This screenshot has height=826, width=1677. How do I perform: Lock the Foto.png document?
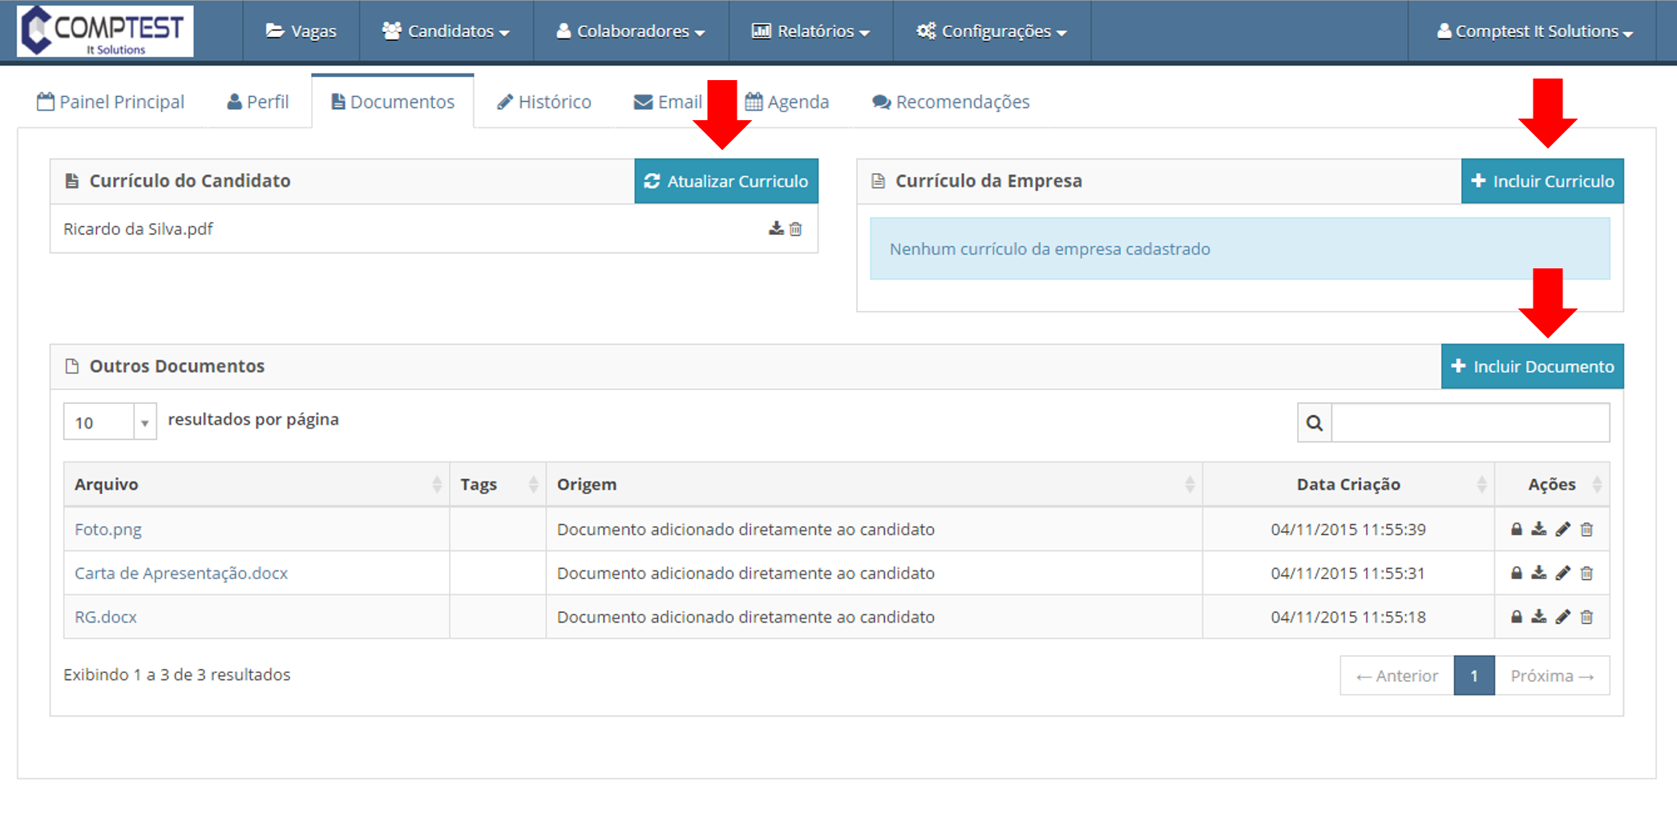[1516, 530]
